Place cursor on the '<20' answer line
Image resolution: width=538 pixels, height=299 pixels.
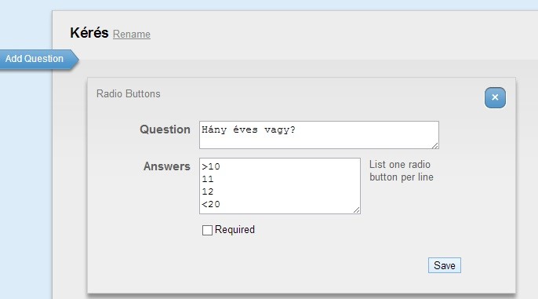coord(211,204)
